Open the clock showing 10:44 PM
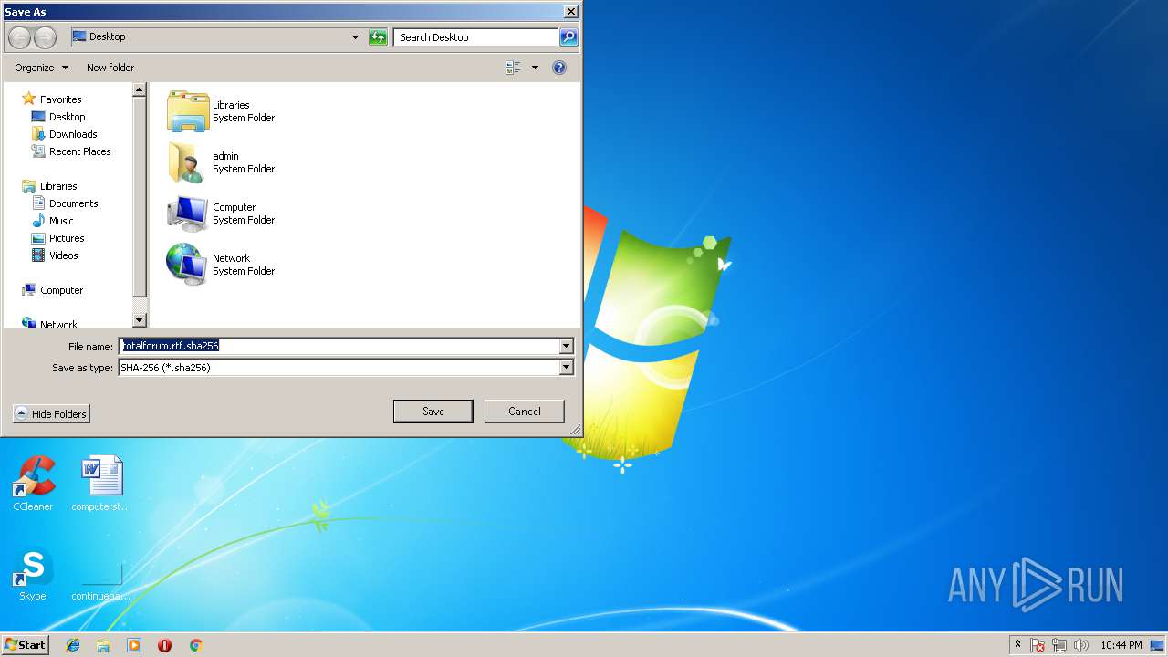The height and width of the screenshot is (657, 1168). click(1121, 645)
